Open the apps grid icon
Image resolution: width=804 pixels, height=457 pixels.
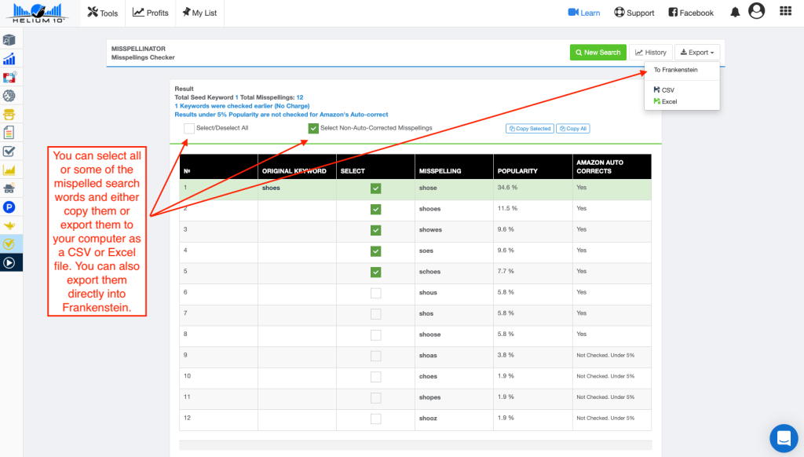(x=785, y=11)
